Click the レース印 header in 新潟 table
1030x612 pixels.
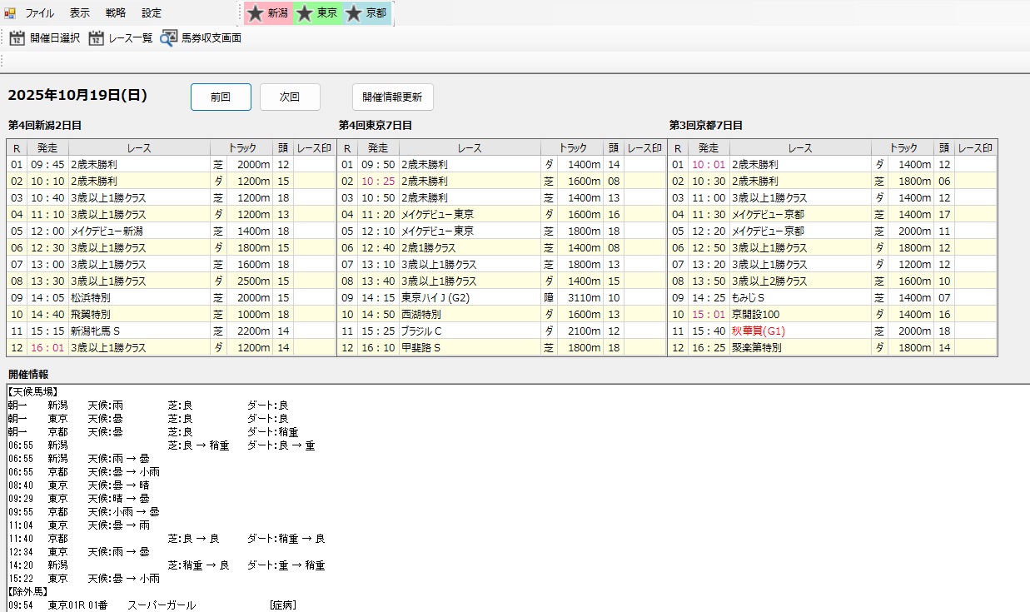[x=314, y=148]
